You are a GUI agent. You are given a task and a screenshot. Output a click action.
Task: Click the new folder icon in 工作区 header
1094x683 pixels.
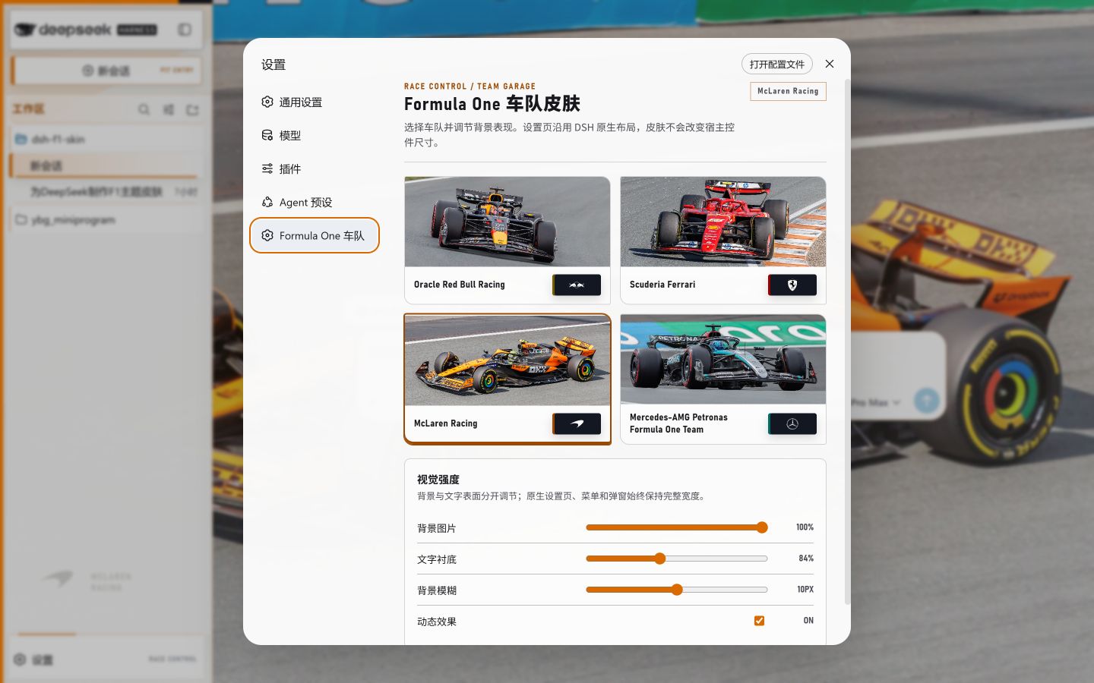(193, 109)
